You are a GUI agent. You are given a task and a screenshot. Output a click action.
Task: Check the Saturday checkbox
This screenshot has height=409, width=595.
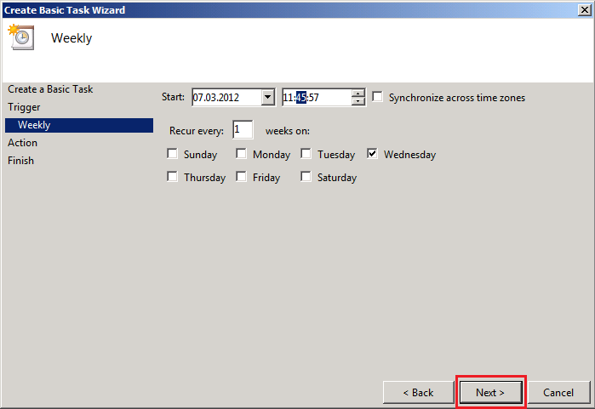(306, 178)
